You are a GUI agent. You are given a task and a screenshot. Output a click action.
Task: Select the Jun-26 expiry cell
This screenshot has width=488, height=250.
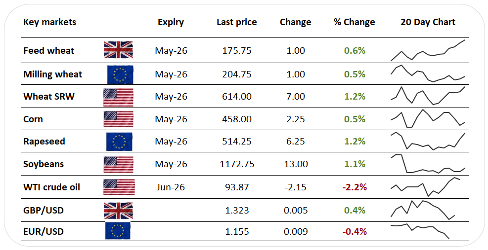[171, 187]
